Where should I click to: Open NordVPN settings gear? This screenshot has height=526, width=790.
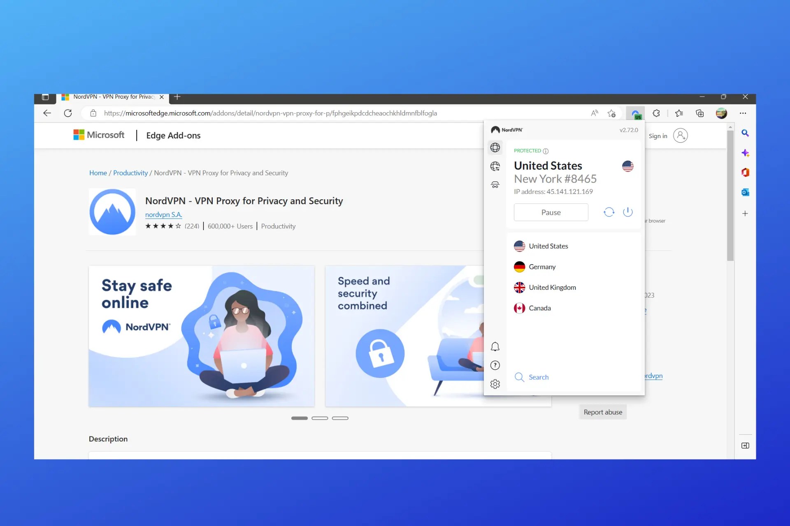point(495,383)
